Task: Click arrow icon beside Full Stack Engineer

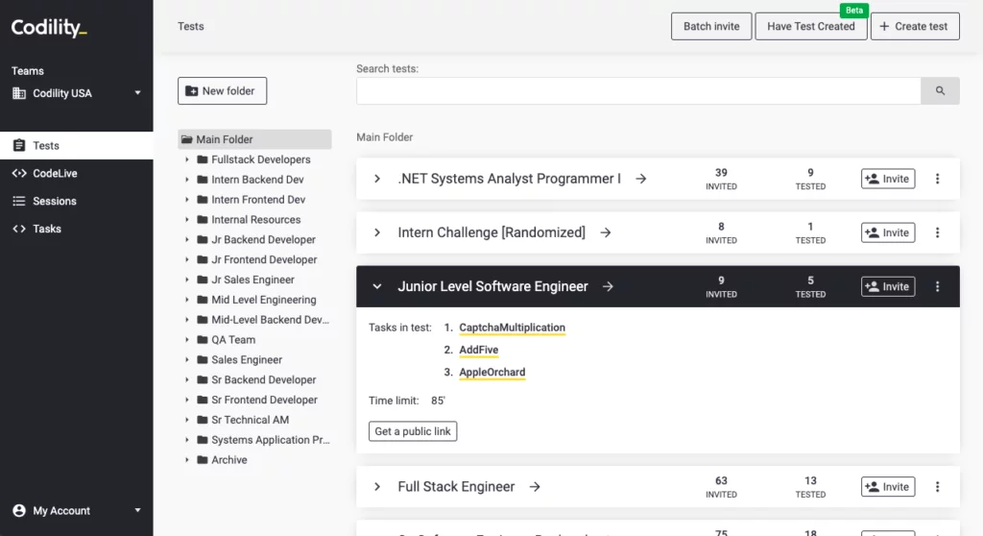Action: click(x=536, y=487)
